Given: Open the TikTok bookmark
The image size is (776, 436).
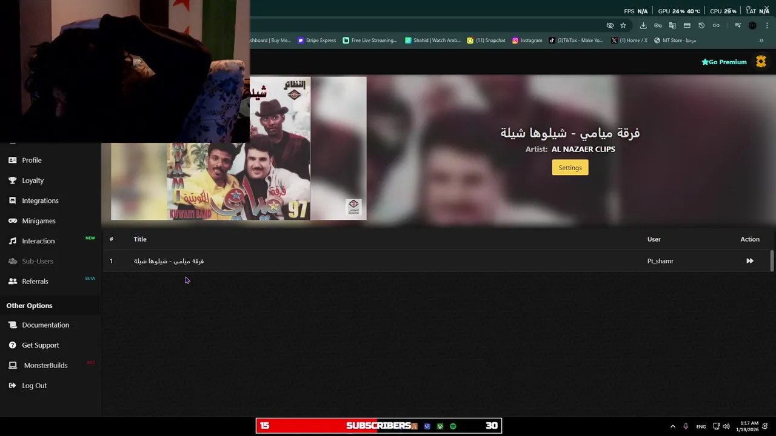Looking at the screenshot, I should (577, 41).
